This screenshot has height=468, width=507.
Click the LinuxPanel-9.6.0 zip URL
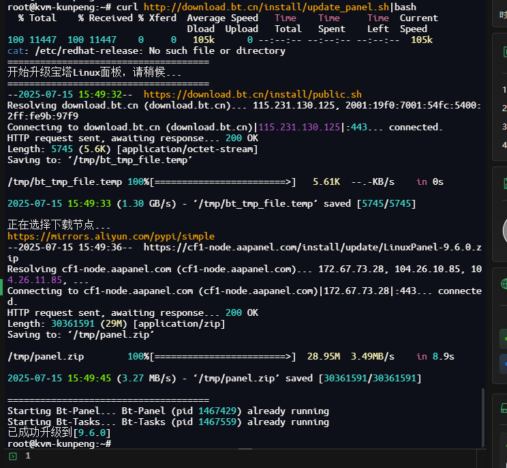click(245, 252)
